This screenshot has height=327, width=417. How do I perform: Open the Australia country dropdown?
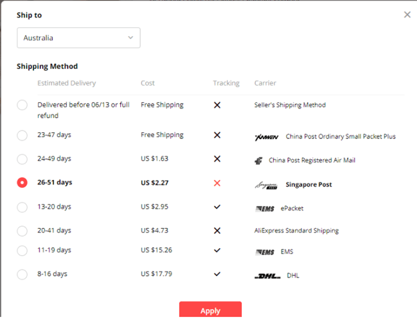coord(78,38)
